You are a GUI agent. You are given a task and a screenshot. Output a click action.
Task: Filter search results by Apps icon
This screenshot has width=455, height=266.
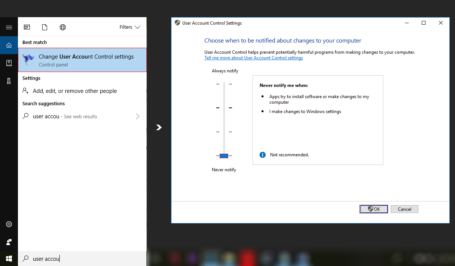(27, 27)
